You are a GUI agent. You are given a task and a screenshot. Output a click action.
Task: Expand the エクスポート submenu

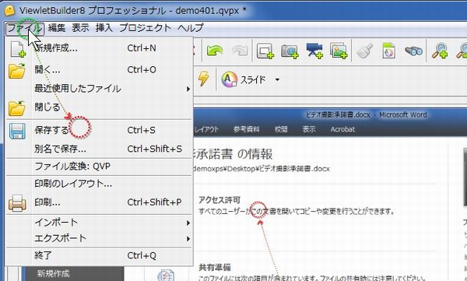(99, 238)
